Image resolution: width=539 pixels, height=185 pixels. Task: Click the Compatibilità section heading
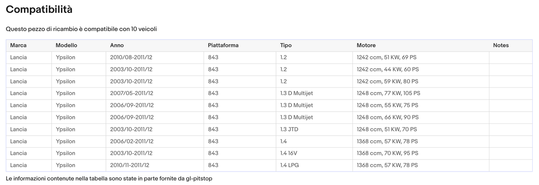[x=39, y=10]
